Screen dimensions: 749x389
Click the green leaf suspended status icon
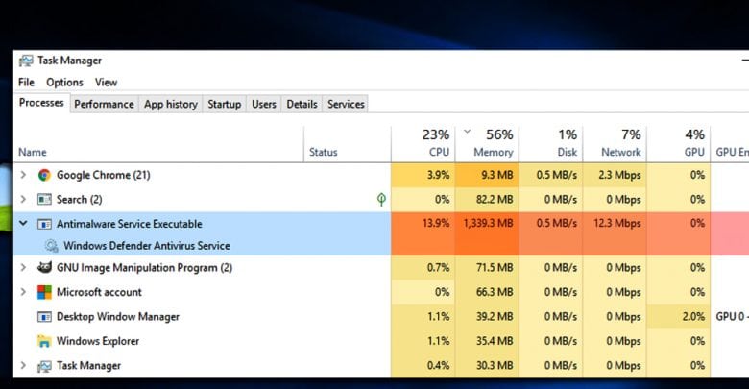(381, 199)
